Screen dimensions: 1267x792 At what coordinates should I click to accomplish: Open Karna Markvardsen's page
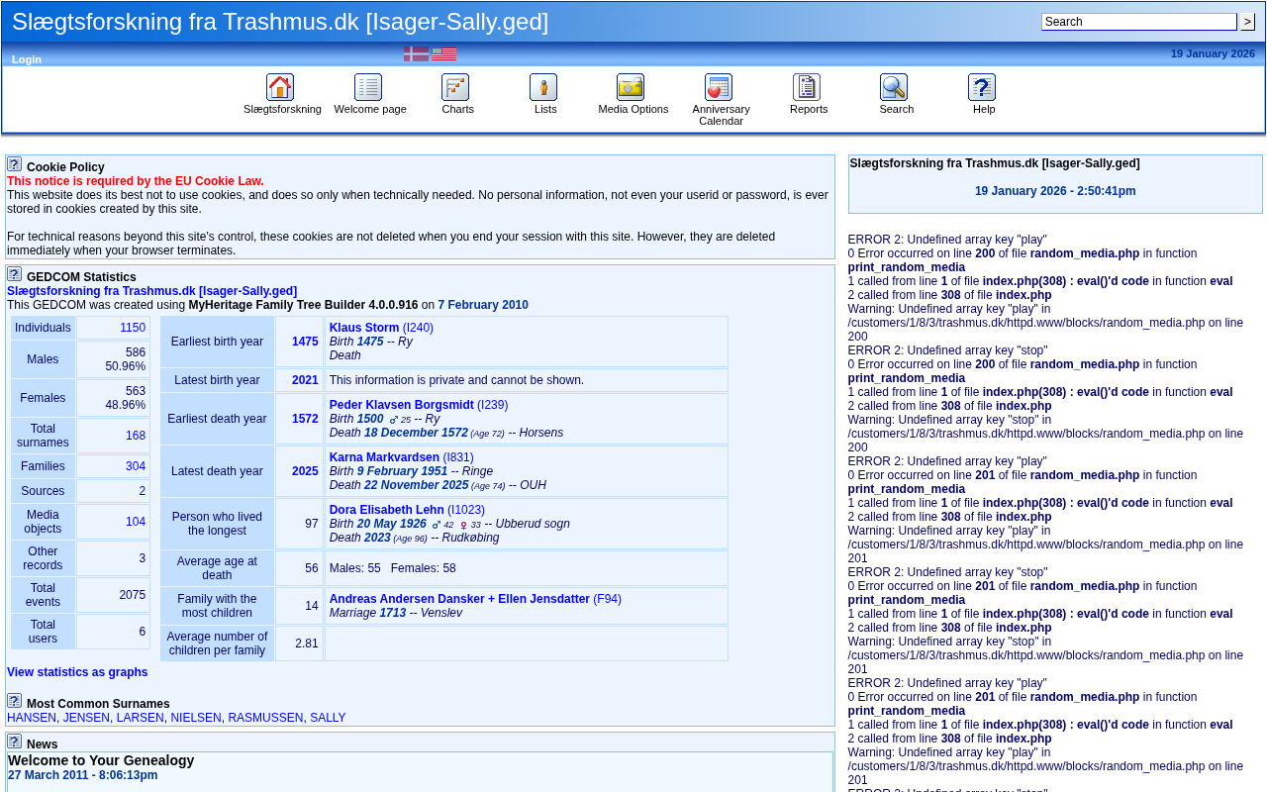tap(402, 457)
